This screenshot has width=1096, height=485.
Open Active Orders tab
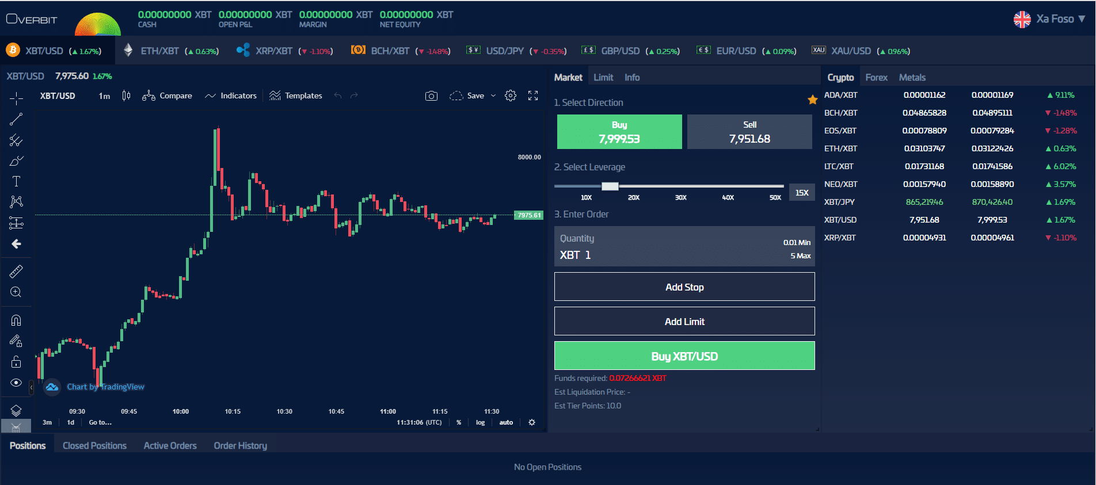pyautogui.click(x=170, y=445)
